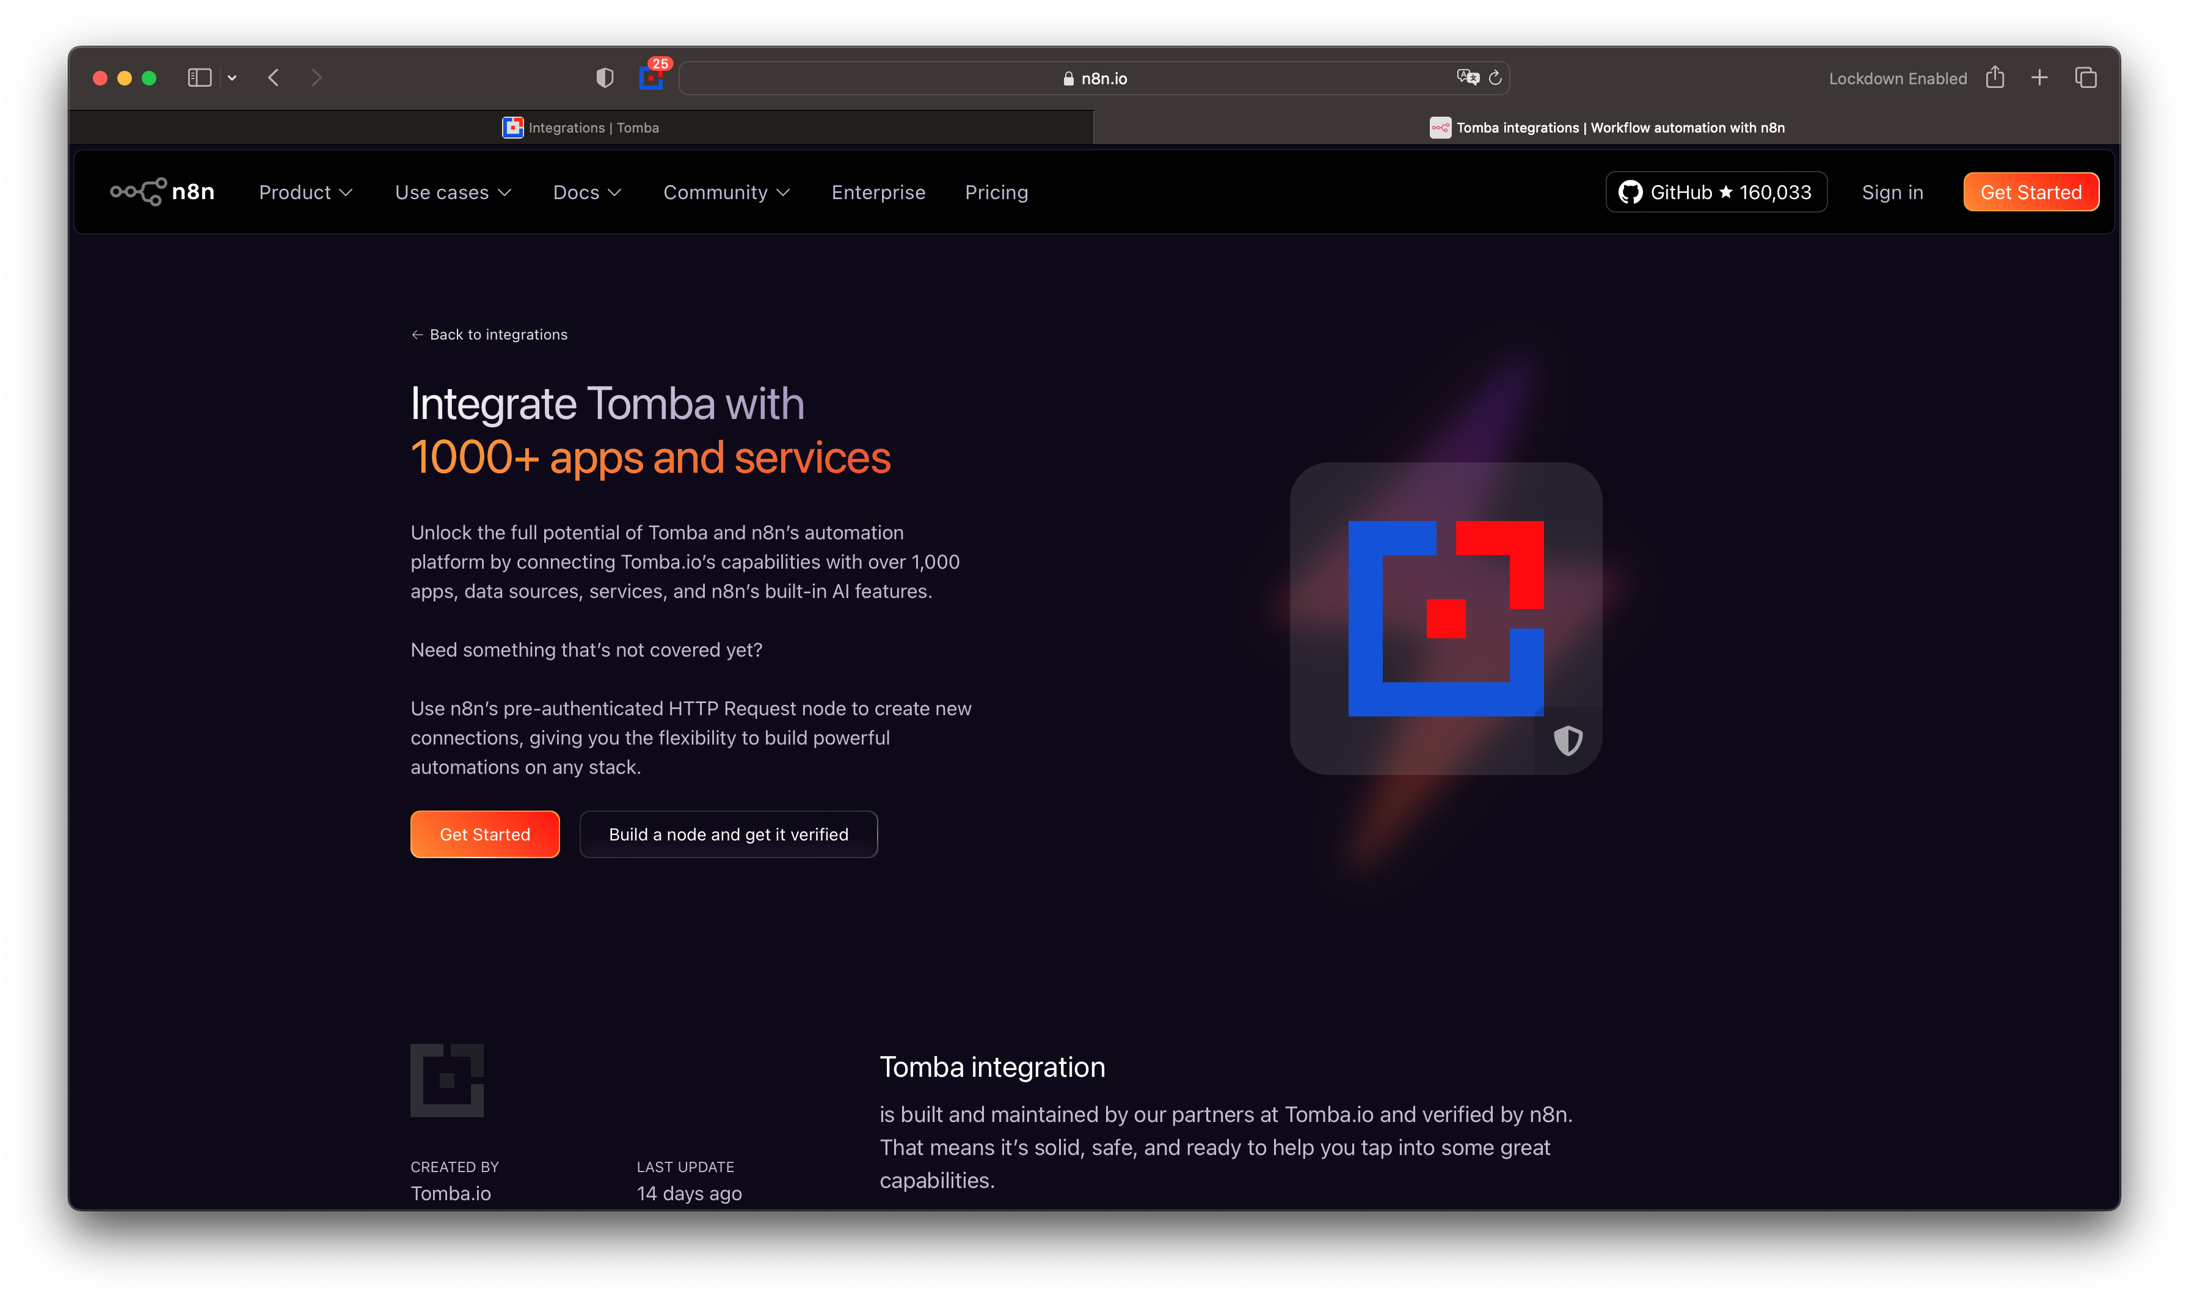Open the Safari share icon
The height and width of the screenshot is (1301, 2189).
[x=1995, y=77]
